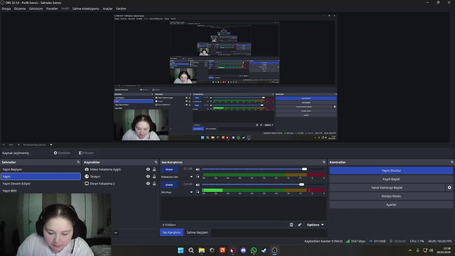Float the Kaynaklar dock panel
Viewport: 455px width, 256px height.
156,162
